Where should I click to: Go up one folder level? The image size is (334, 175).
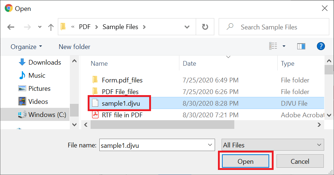51,27
